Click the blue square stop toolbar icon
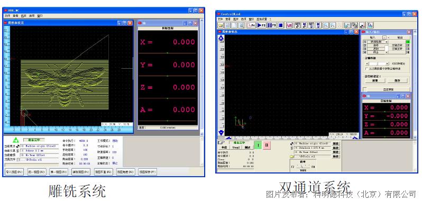This screenshot has width=422, height=201. pos(280,25)
